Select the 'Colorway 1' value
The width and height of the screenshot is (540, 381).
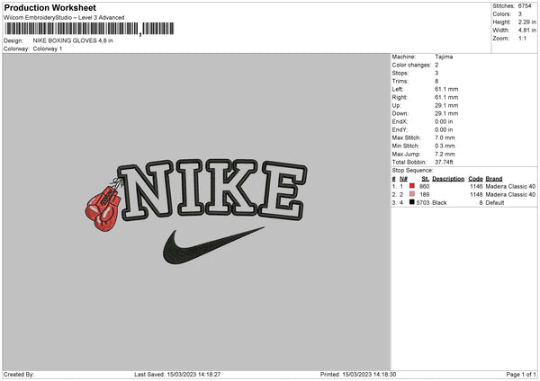tap(48, 49)
